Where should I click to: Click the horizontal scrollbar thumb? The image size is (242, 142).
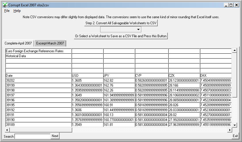click(x=41, y=130)
